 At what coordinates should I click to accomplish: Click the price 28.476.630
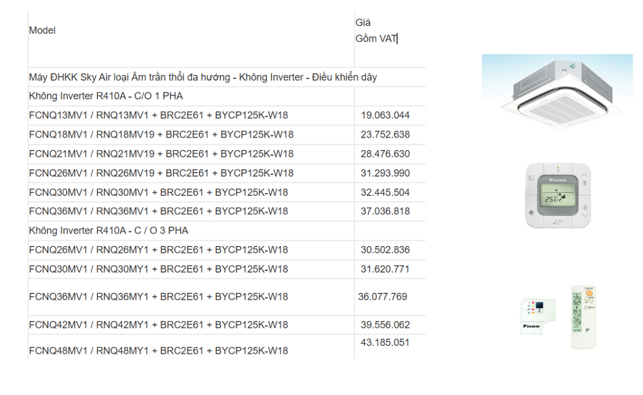click(x=385, y=154)
